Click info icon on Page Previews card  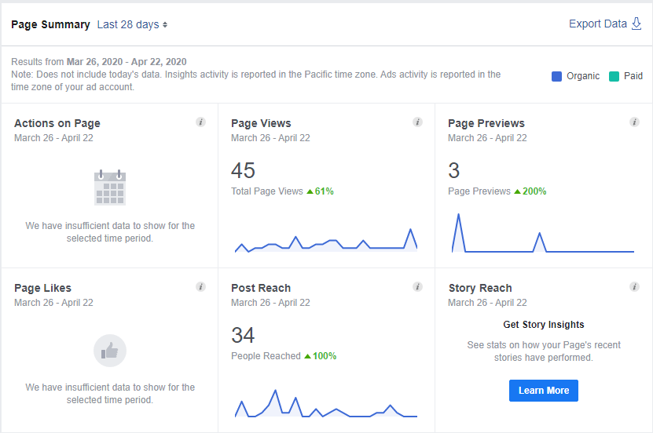coord(634,122)
